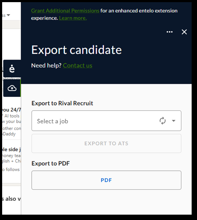Open the dropdown caret in background page header
Image resolution: width=197 pixels, height=220 pixels.
point(9,15)
